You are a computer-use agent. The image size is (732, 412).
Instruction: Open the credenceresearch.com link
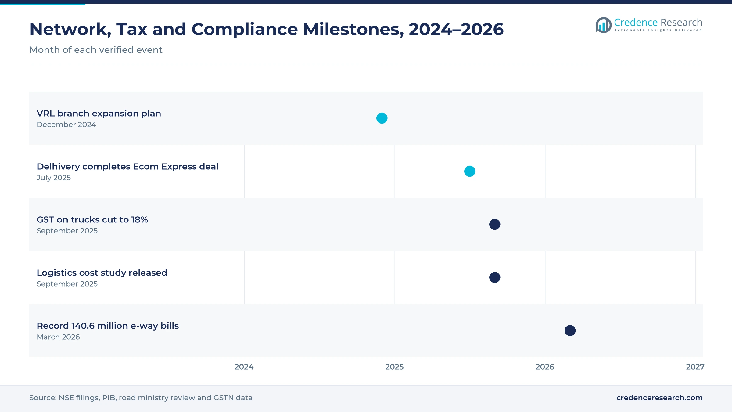tap(659, 398)
